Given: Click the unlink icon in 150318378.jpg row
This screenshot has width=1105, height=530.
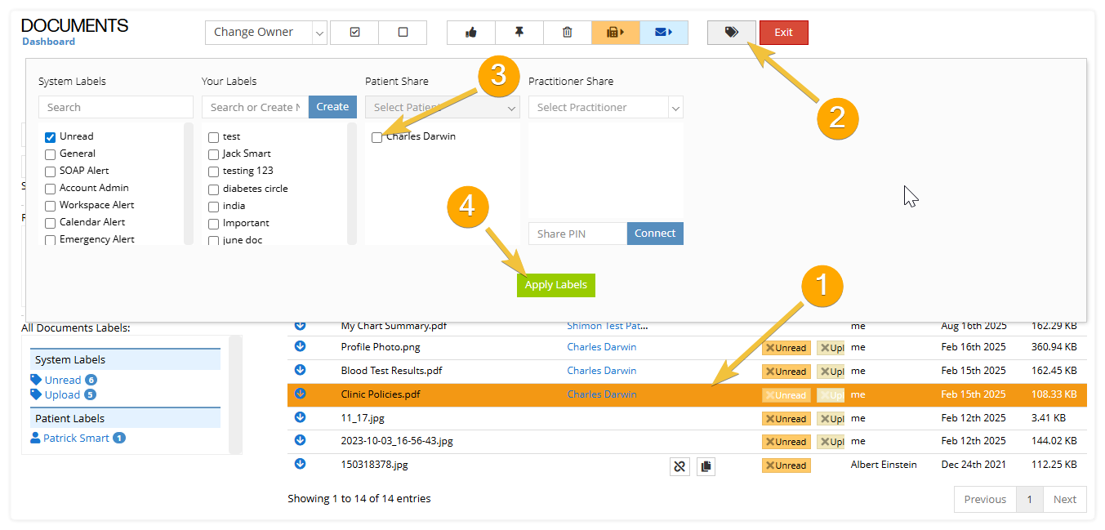Looking at the screenshot, I should point(679,466).
